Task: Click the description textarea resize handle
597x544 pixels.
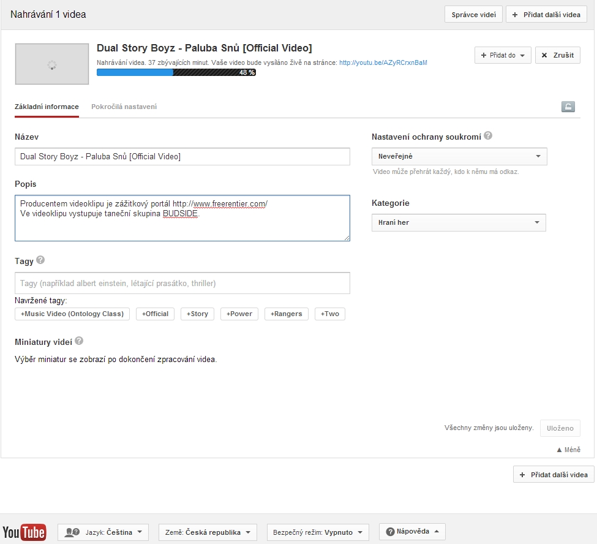Action: point(347,238)
